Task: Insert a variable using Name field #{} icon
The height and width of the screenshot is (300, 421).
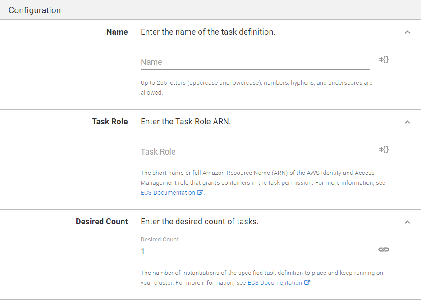Action: (x=384, y=59)
